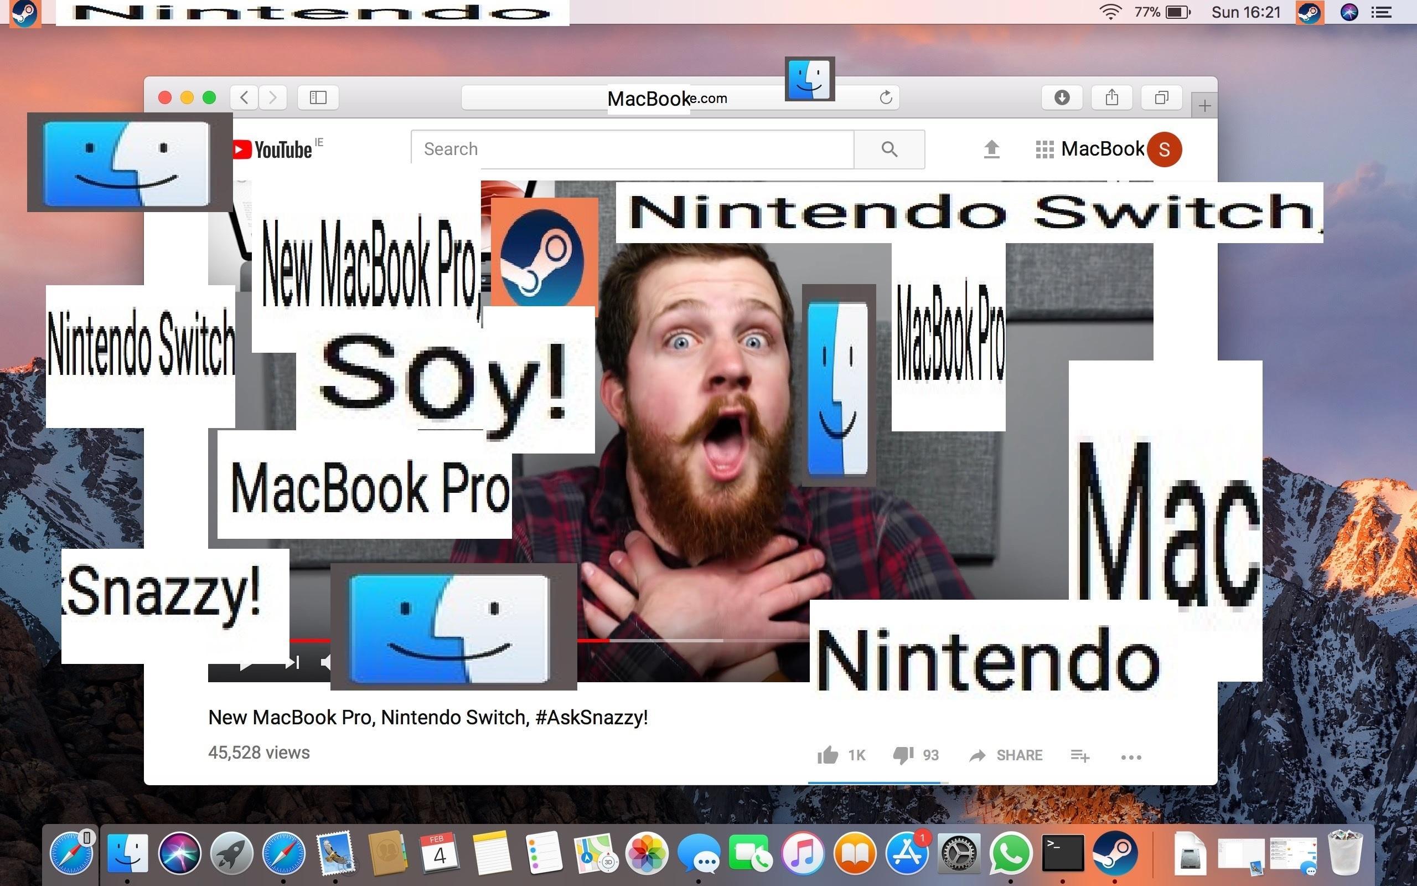Open the YouTube apps grid icon
Image resolution: width=1417 pixels, height=886 pixels.
[x=1044, y=150]
